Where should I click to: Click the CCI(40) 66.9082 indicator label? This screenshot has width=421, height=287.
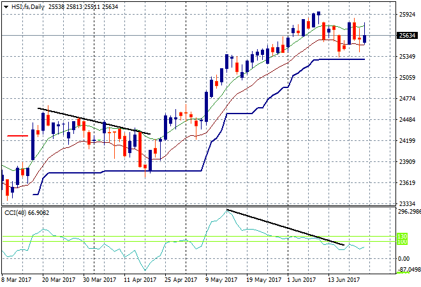coord(27,213)
